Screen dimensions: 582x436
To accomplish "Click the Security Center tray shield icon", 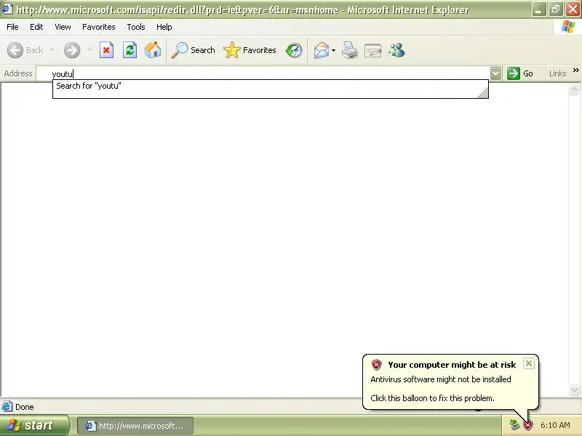I will pyautogui.click(x=527, y=425).
